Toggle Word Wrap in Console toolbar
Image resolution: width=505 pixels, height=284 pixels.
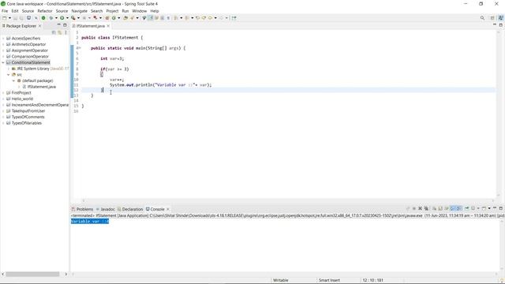click(x=447, y=208)
